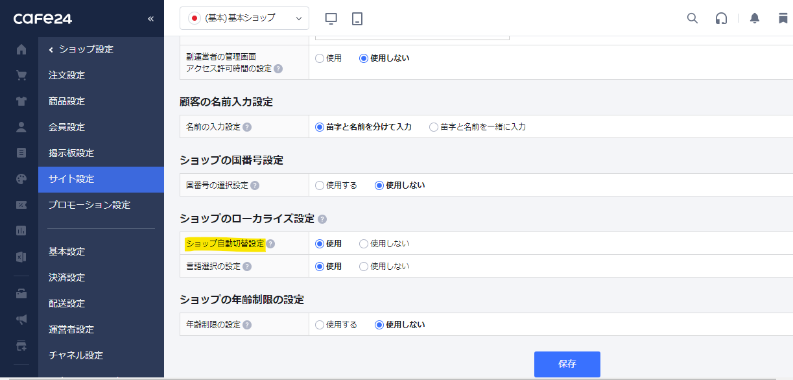
Task: Open the bookmark icon in header
Action: click(x=783, y=18)
